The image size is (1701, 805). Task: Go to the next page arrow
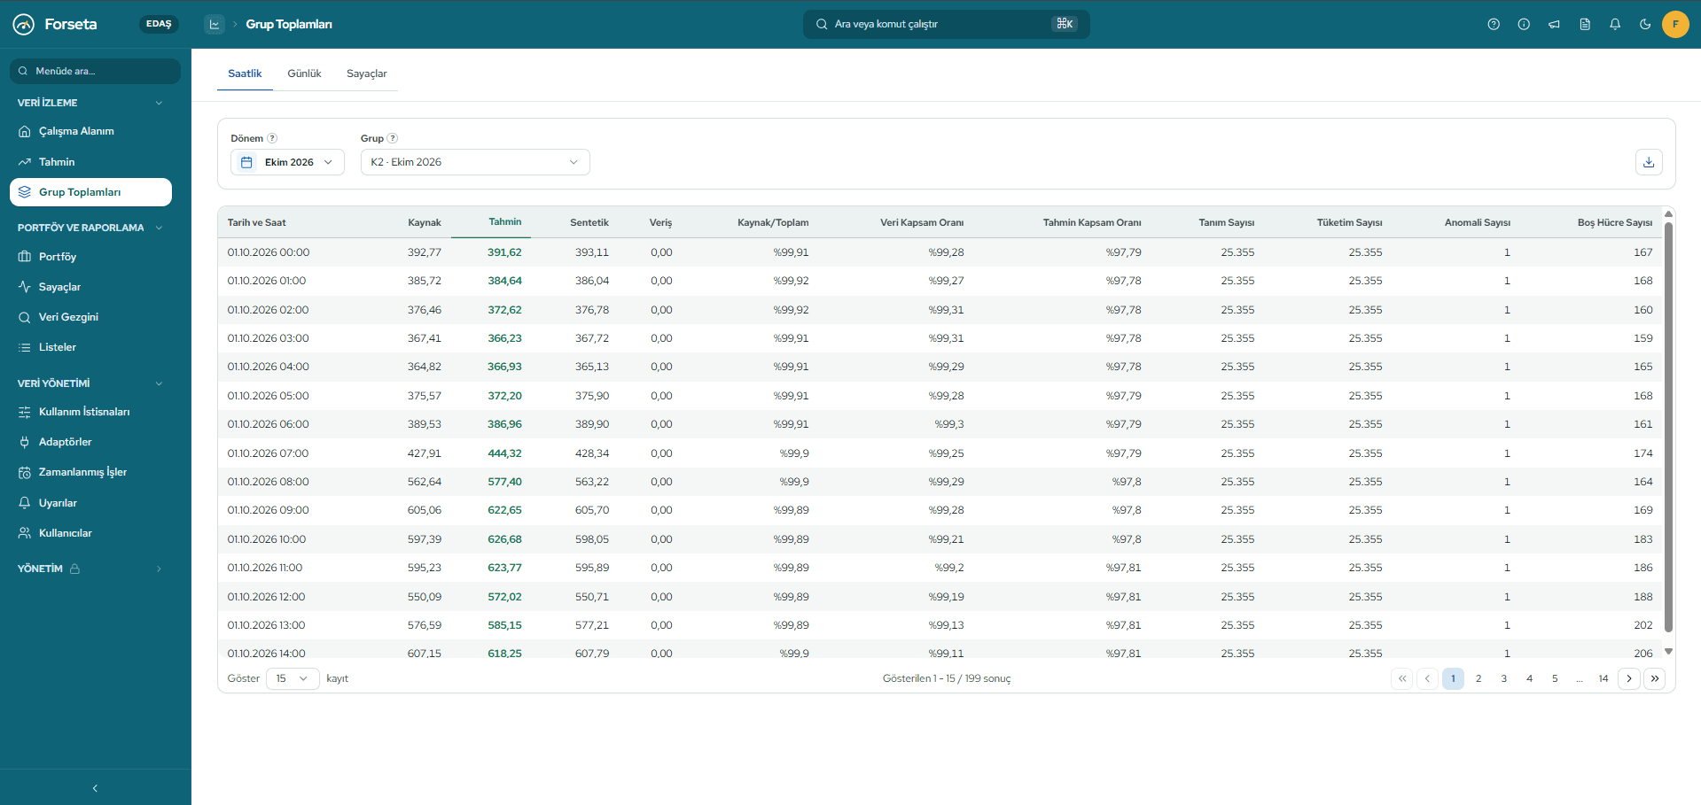(1629, 678)
